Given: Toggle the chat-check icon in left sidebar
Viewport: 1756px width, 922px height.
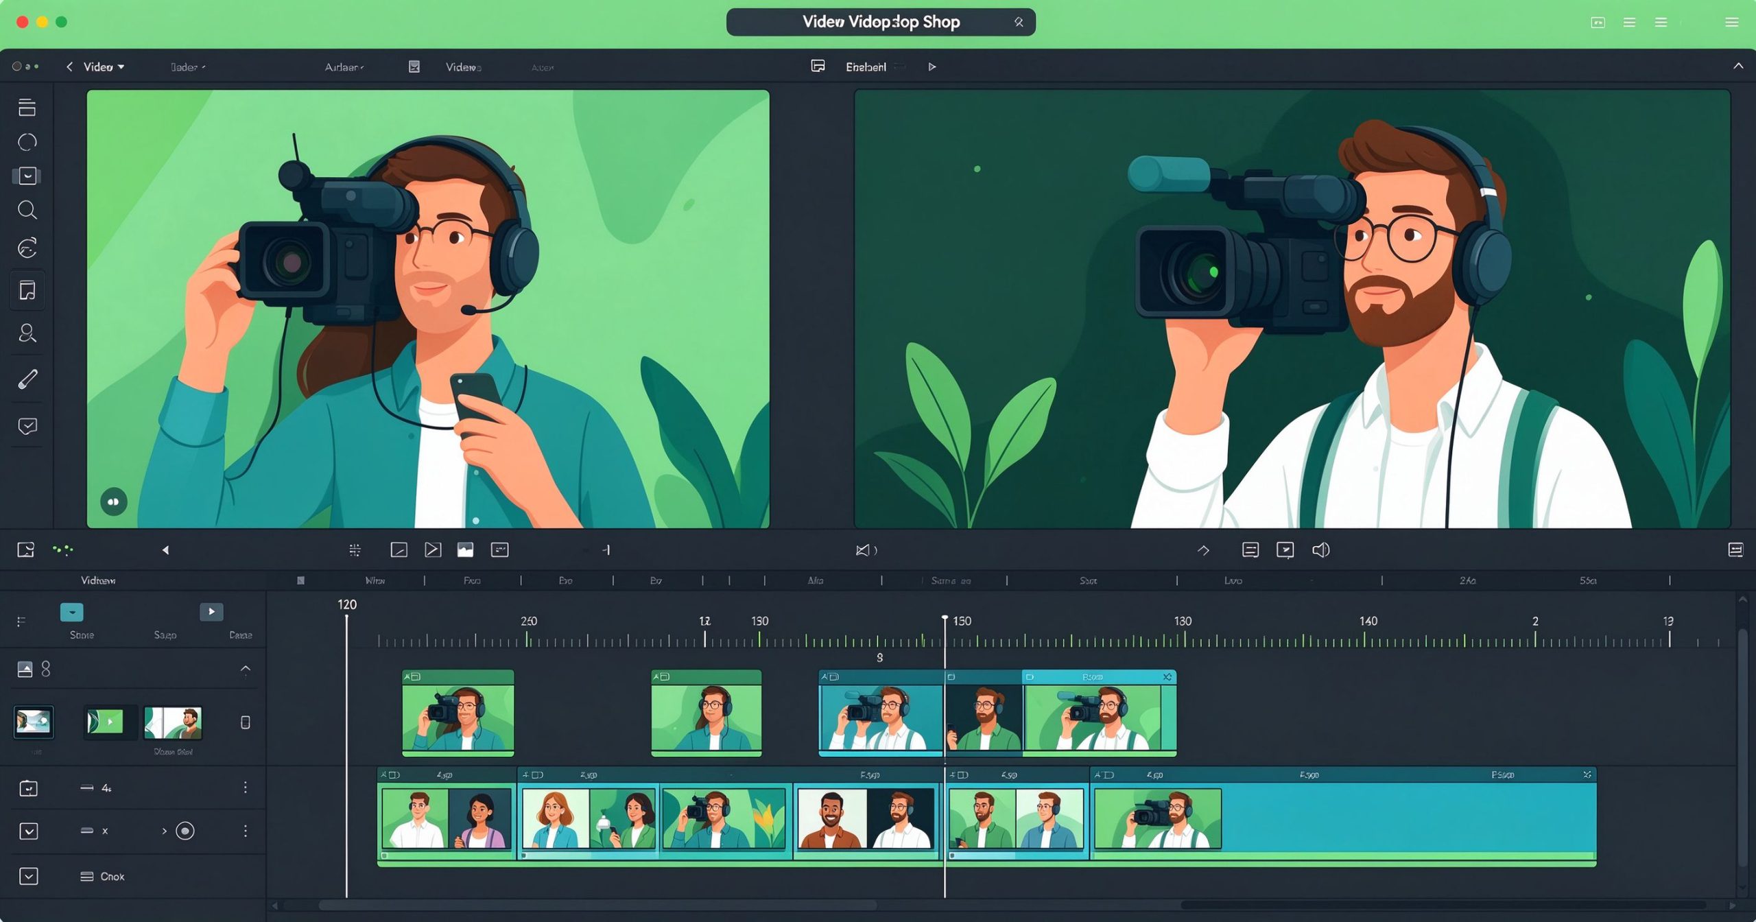Looking at the screenshot, I should coord(27,426).
